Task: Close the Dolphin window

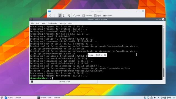Action: pyautogui.click(x=143, y=11)
